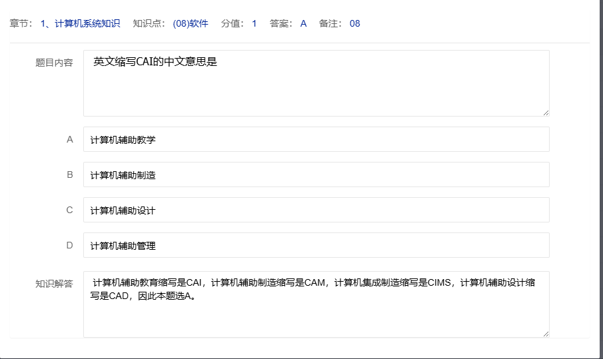Click the answer value A after 答案
603x359 pixels.
[303, 24]
